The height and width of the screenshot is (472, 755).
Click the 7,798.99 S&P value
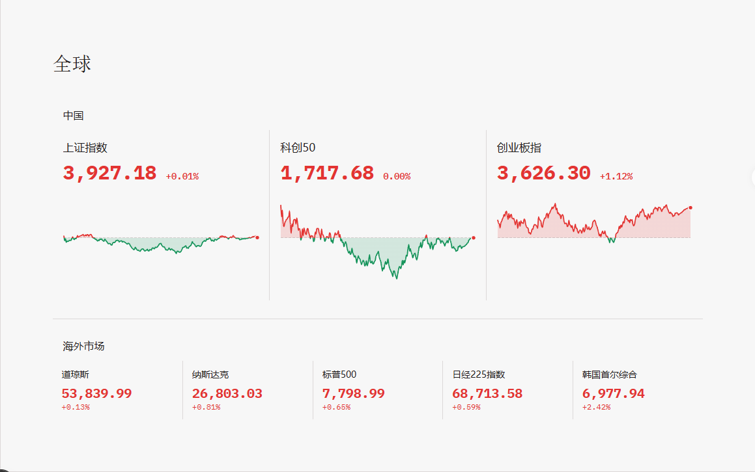click(x=354, y=393)
